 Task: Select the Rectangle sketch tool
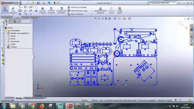(20, 11)
